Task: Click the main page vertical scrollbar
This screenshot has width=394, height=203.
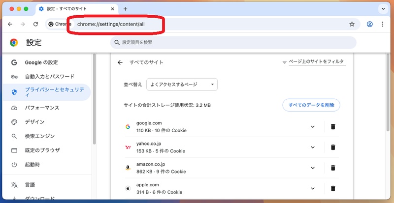Action: pyautogui.click(x=388, y=93)
